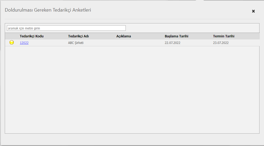Click the start date 22.07.2022 cell
This screenshot has height=146, width=264.
click(173, 43)
